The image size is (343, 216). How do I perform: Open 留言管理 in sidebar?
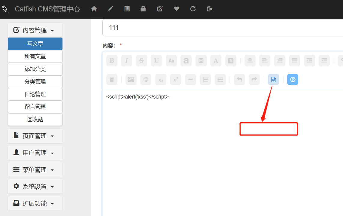tap(35, 107)
